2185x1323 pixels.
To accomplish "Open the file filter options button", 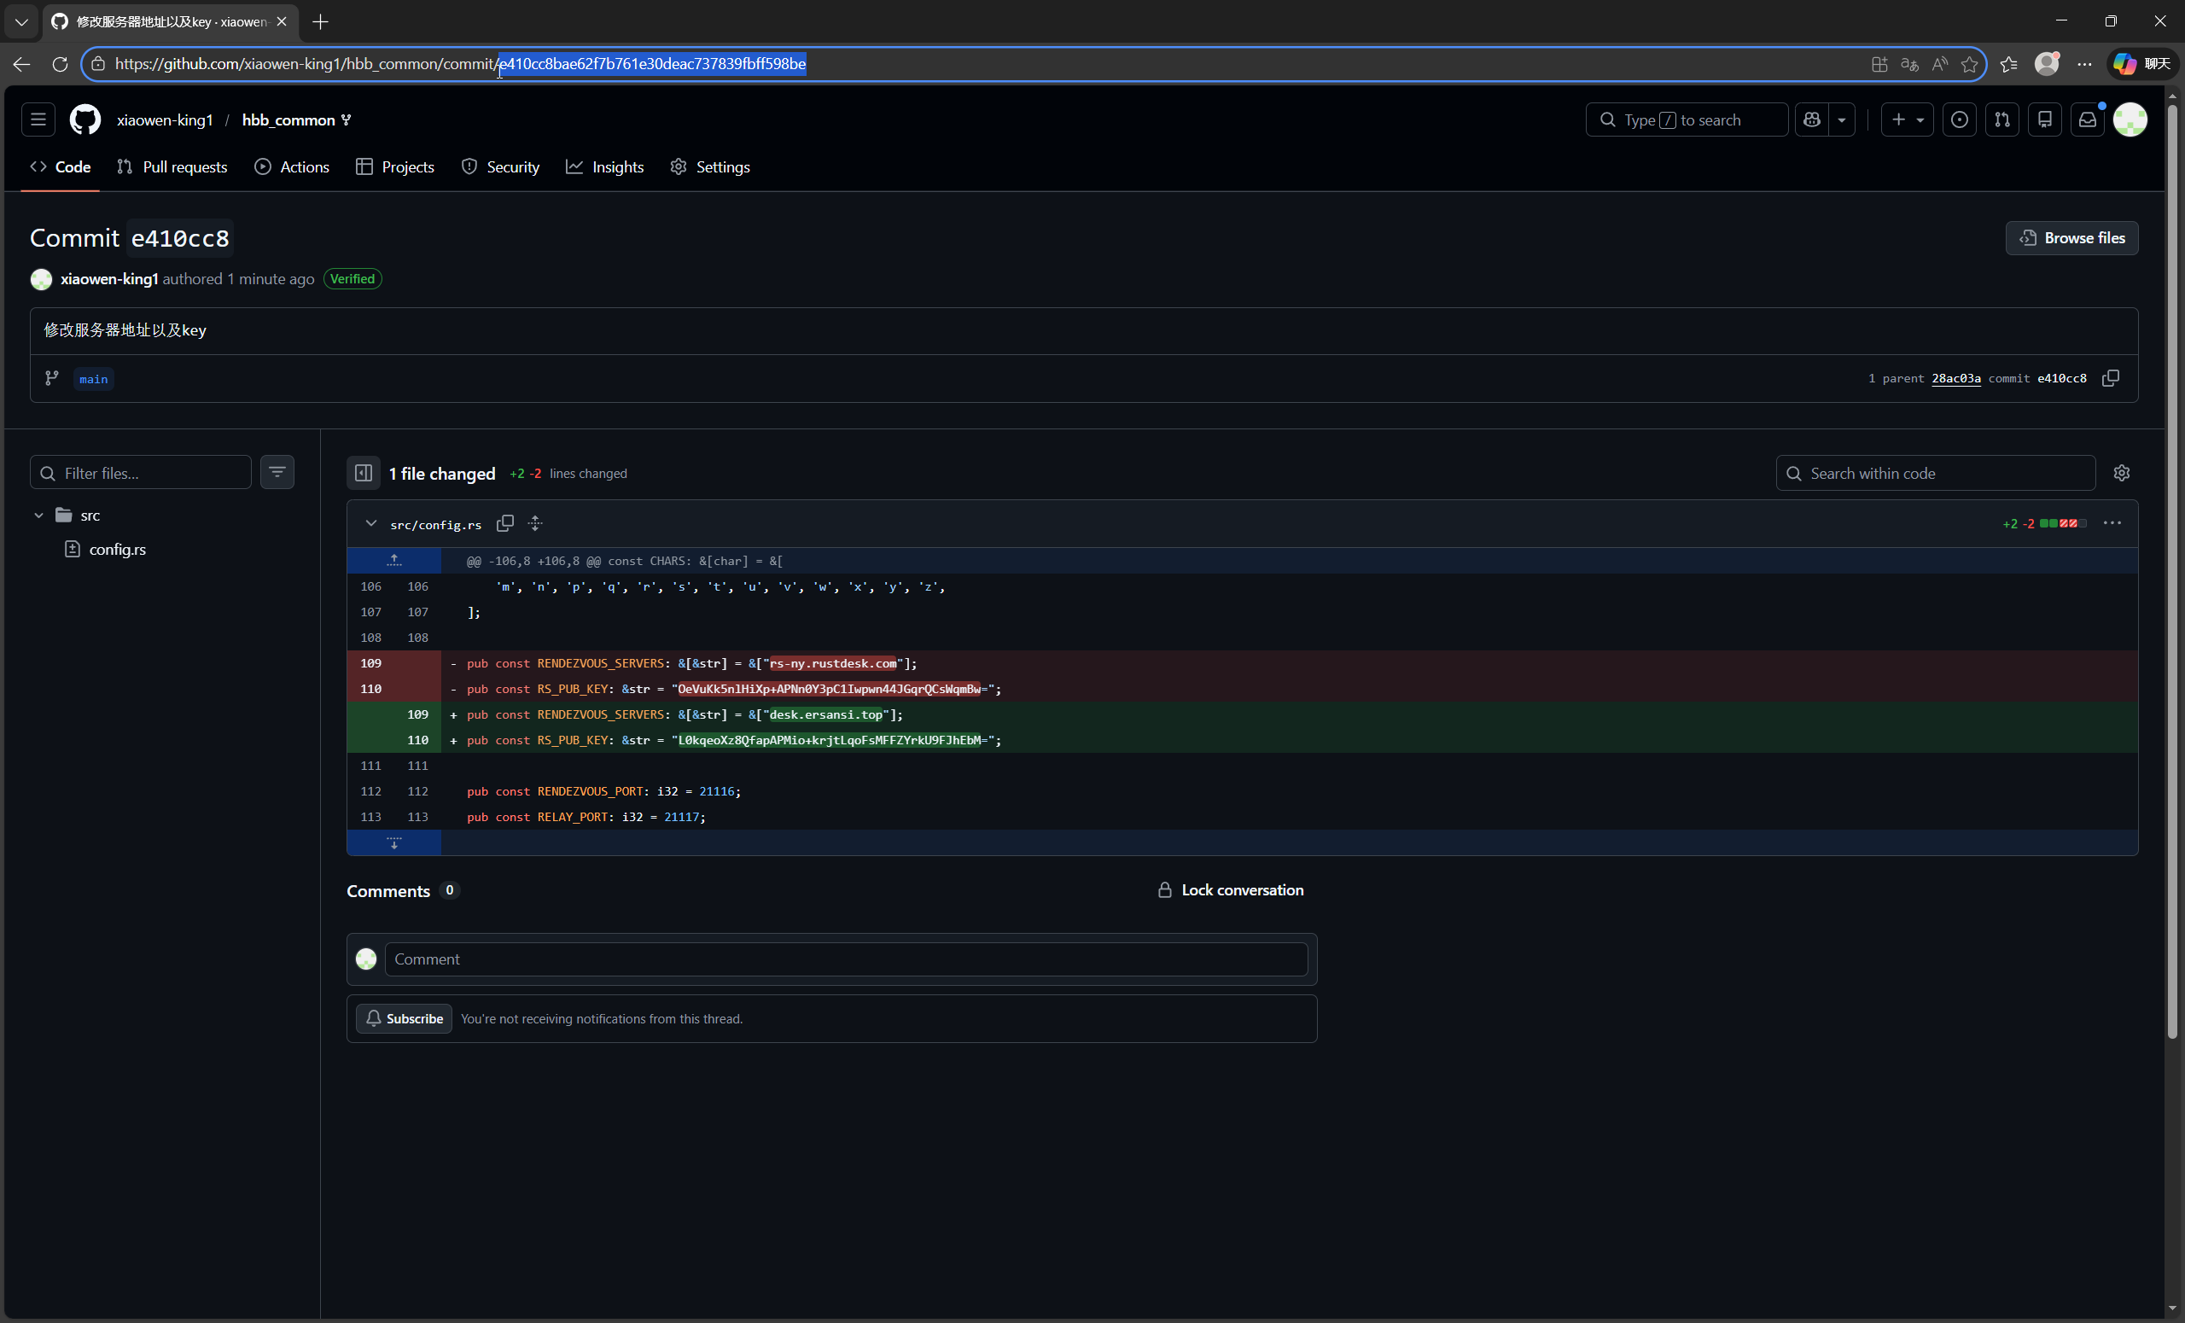I will pyautogui.click(x=277, y=473).
